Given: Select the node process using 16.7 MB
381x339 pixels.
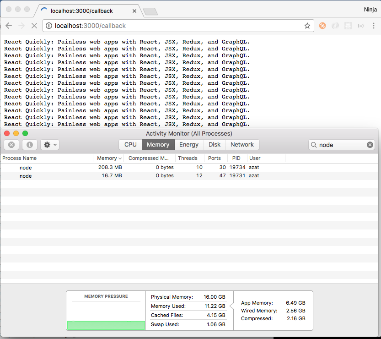Looking at the screenshot, I should 189,176.
